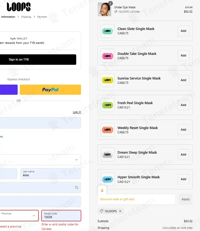Remove the 15LOOPS discount code tag
Viewport: 200px width, 231px height.
120,211
